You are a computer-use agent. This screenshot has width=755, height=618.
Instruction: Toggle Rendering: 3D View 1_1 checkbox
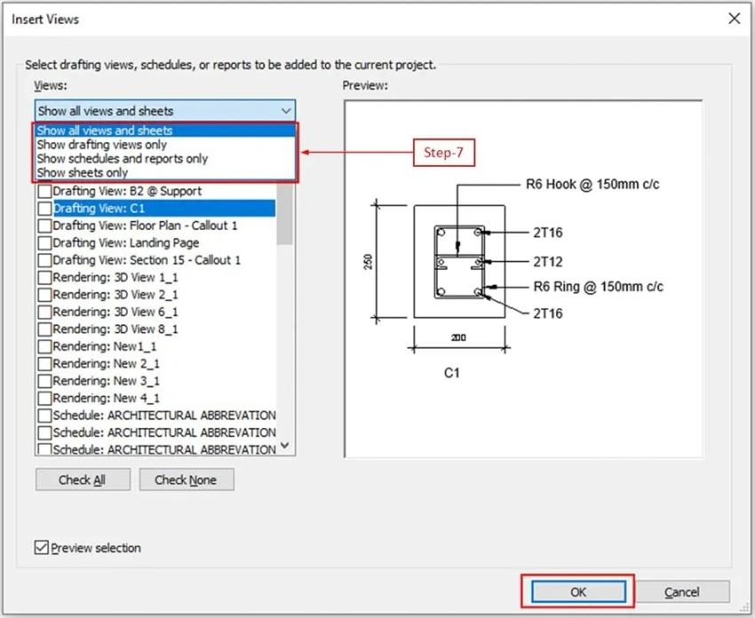(x=44, y=278)
